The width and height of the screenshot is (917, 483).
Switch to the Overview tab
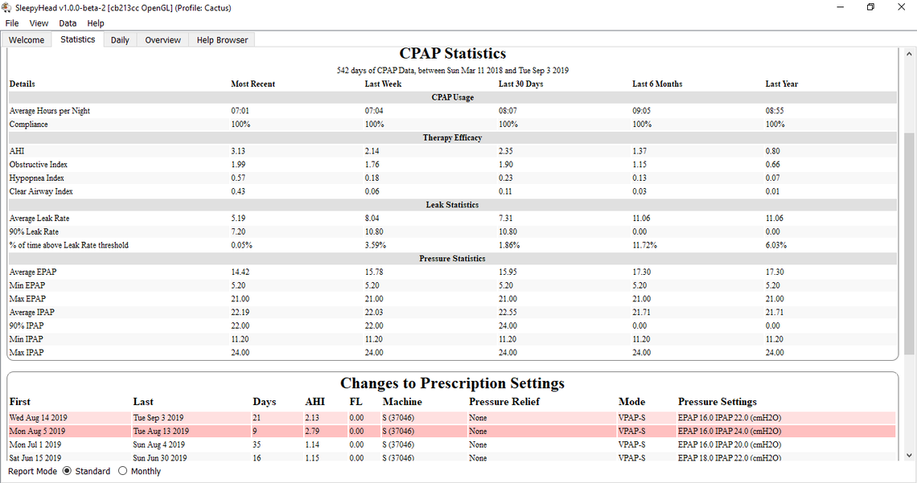point(162,39)
